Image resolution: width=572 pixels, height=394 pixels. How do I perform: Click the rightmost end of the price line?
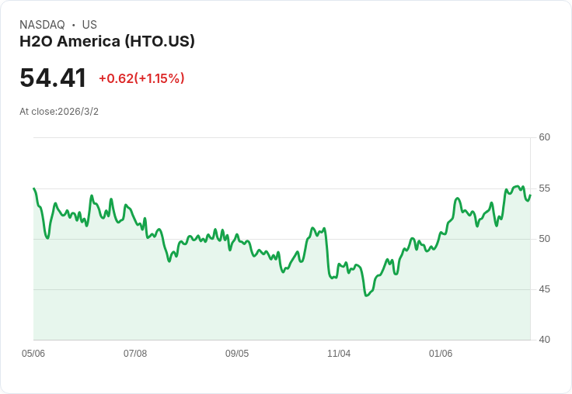click(x=530, y=195)
